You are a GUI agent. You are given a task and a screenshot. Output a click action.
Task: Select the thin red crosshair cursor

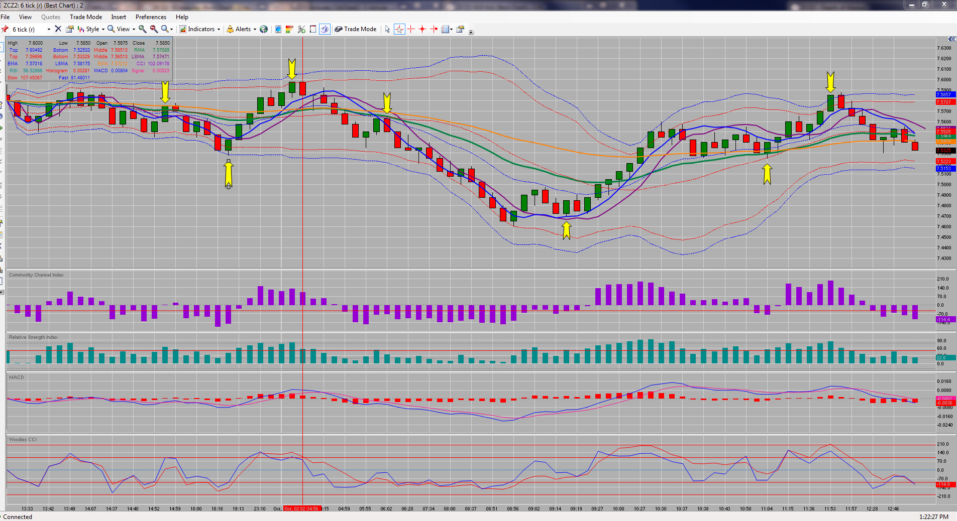pyautogui.click(x=411, y=29)
